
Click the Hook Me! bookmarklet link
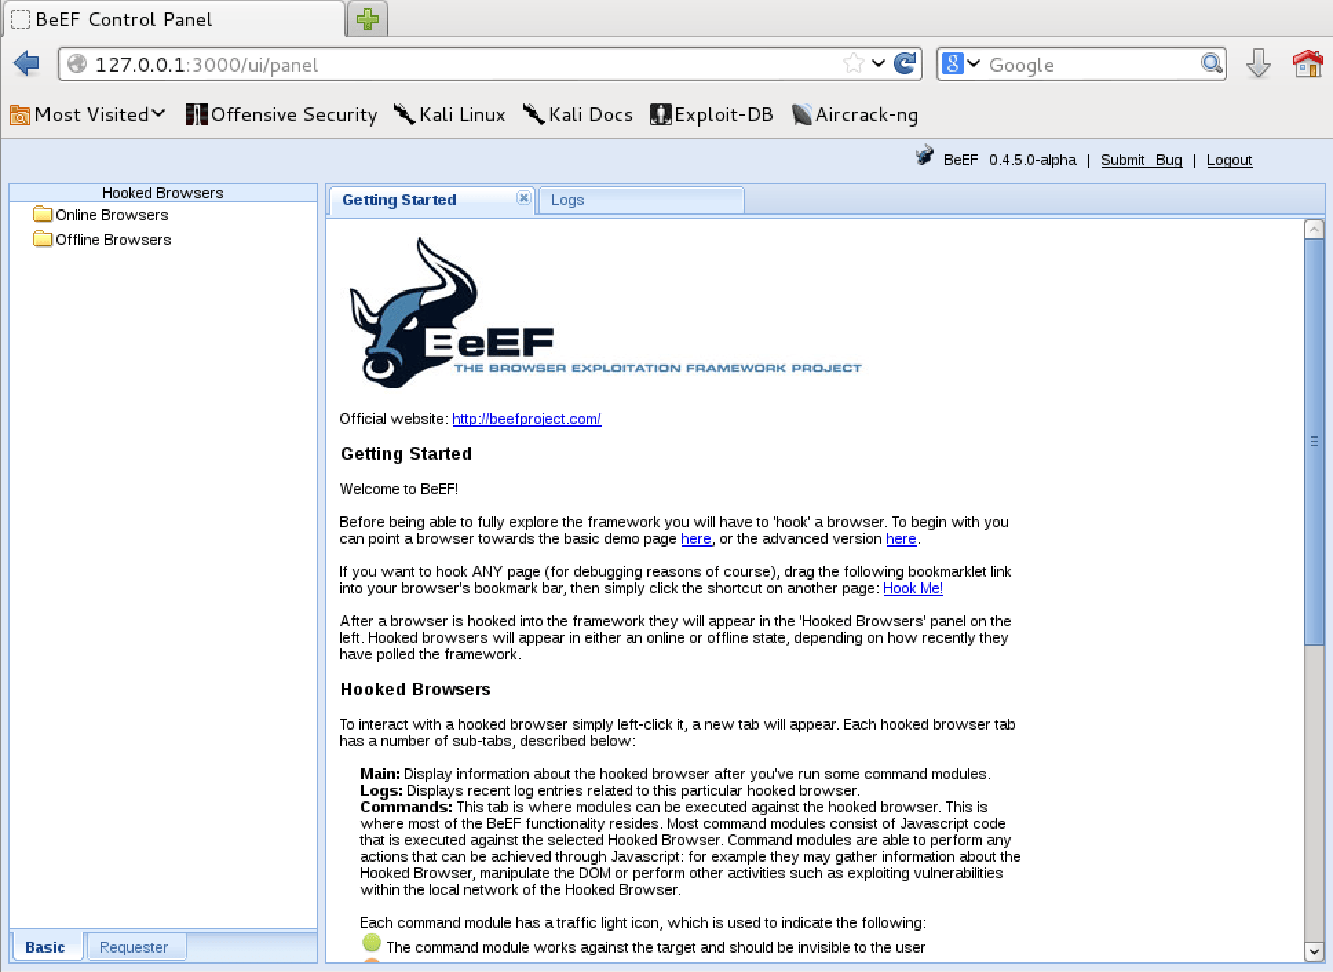click(x=913, y=589)
